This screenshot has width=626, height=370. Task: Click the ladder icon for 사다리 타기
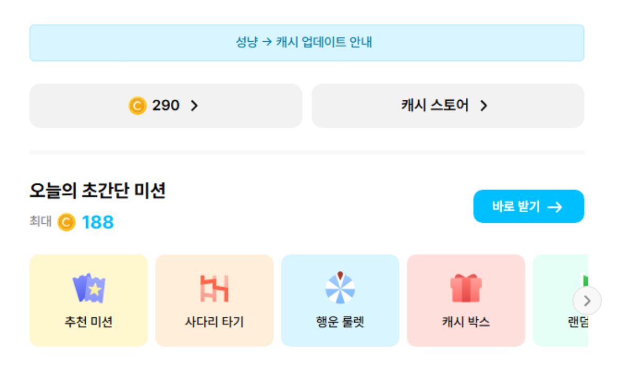pos(214,289)
